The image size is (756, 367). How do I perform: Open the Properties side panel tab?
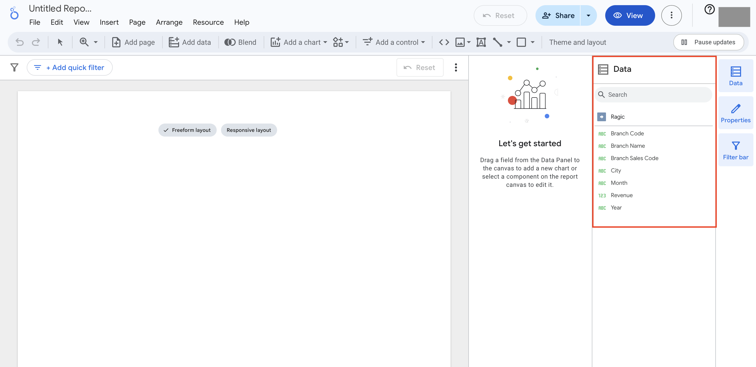pyautogui.click(x=735, y=113)
